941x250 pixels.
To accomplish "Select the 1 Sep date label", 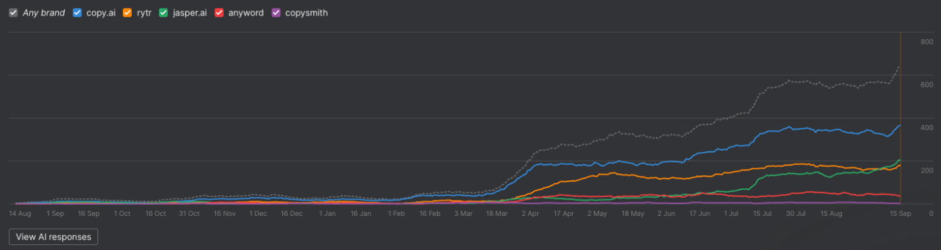I will pos(55,213).
